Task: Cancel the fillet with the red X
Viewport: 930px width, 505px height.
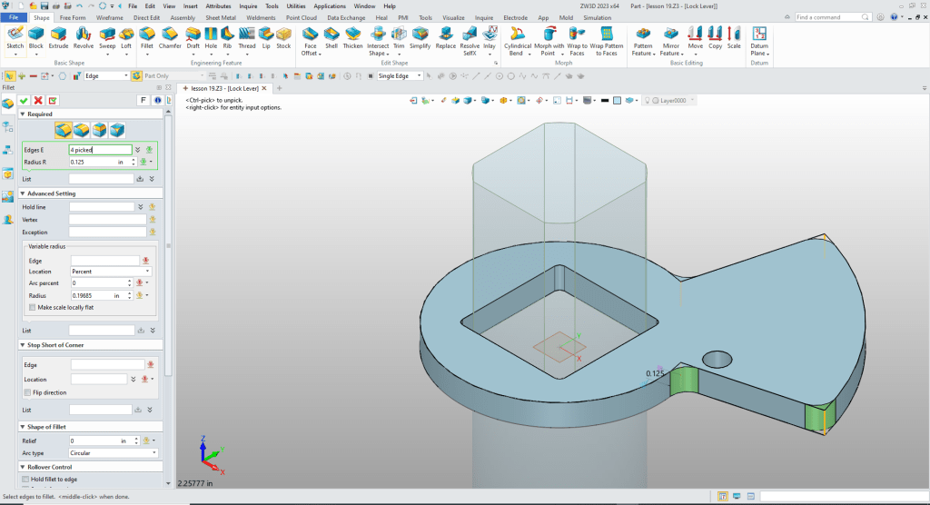Action: pos(38,100)
